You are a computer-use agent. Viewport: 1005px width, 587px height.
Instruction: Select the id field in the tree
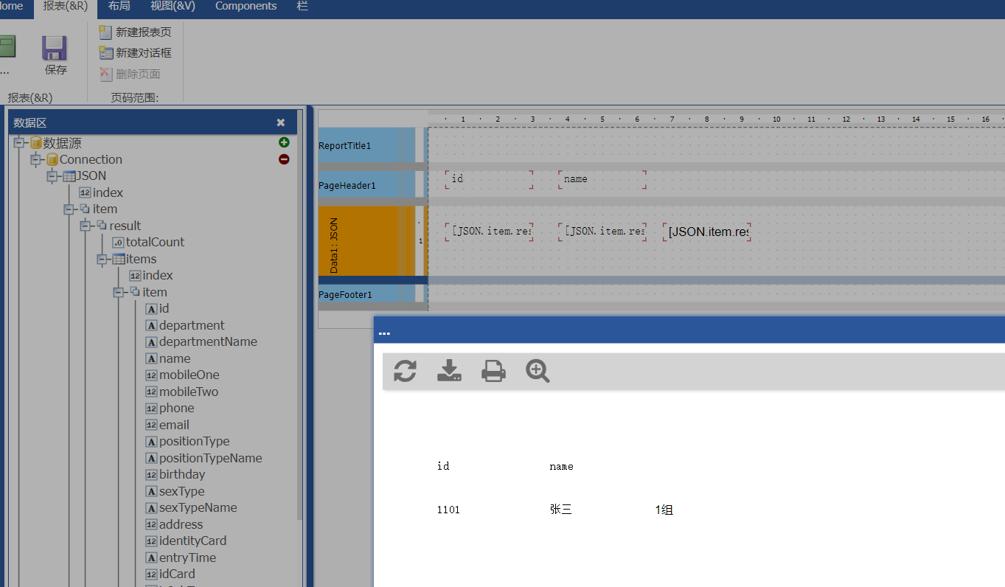pos(157,308)
